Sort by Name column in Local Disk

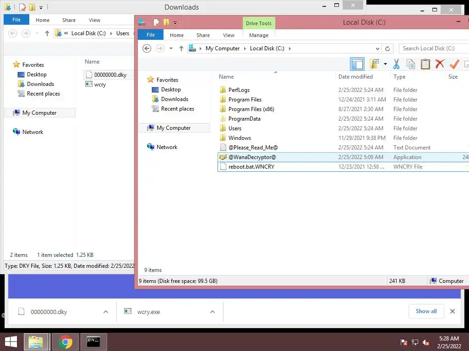[x=226, y=77]
